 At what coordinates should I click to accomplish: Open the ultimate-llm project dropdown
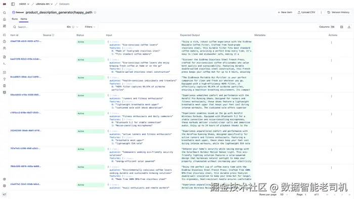click(44, 4)
